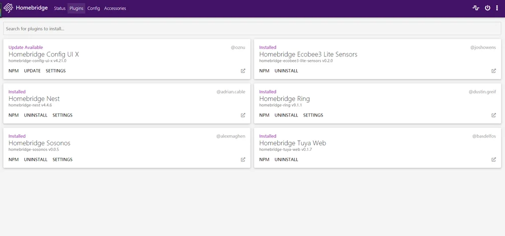
Task: Click the Installed label on Tuya Web card
Action: click(268, 136)
